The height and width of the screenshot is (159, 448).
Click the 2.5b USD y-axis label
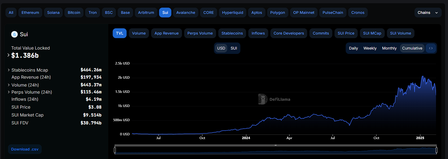[123, 63]
